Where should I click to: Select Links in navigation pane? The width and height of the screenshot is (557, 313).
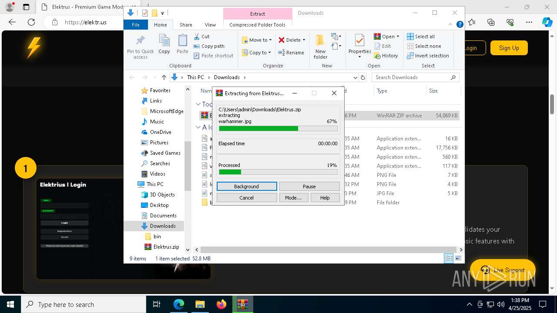coord(156,101)
